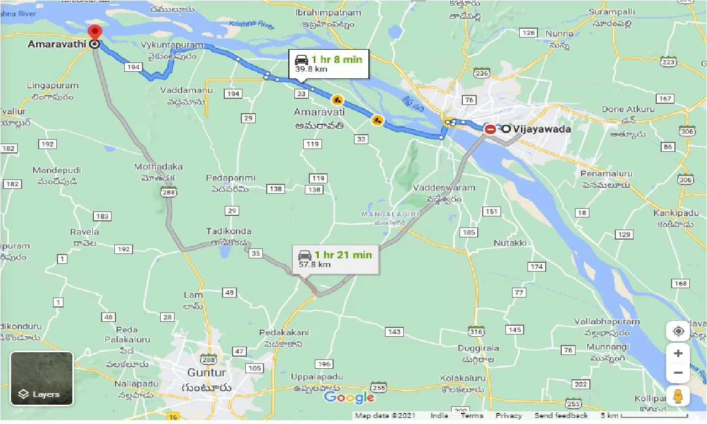
Task: Click the India link in footer
Action: 439,416
